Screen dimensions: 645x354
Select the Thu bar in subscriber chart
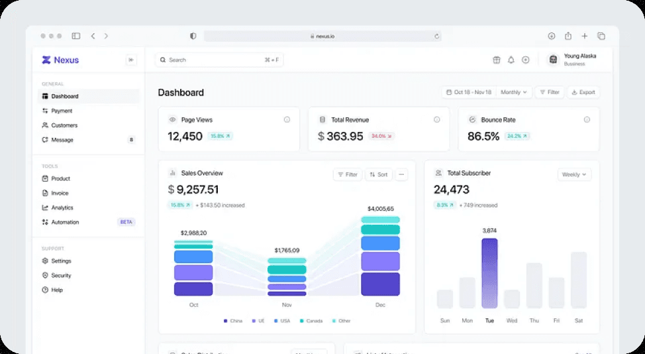click(x=534, y=286)
